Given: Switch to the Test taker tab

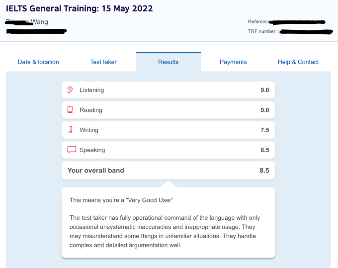Looking at the screenshot, I should click(x=103, y=62).
